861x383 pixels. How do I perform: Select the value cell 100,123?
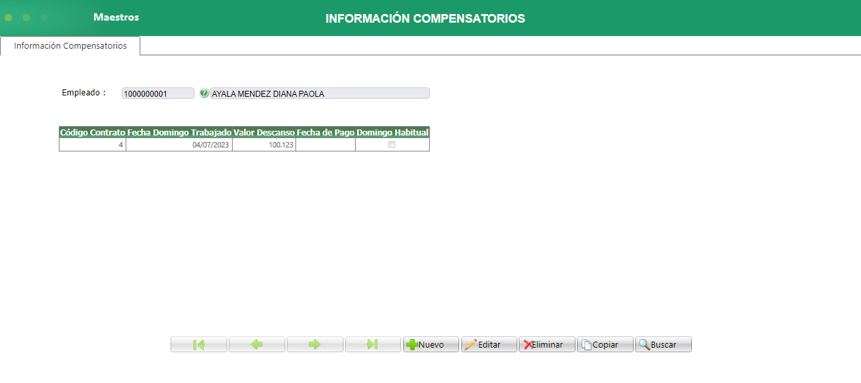pos(264,145)
